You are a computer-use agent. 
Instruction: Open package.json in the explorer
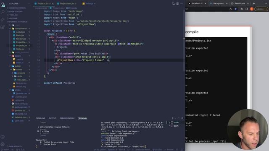click(21, 107)
